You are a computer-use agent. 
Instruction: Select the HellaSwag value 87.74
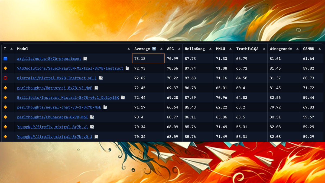point(190,68)
